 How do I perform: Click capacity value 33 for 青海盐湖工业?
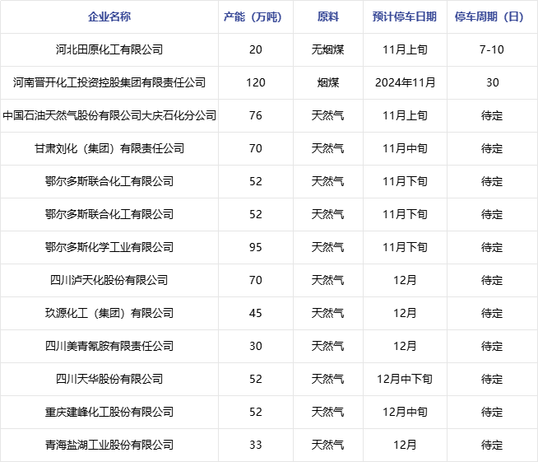pos(256,446)
